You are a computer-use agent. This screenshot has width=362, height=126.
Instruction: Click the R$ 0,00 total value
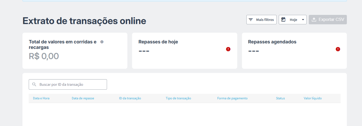coord(44,56)
